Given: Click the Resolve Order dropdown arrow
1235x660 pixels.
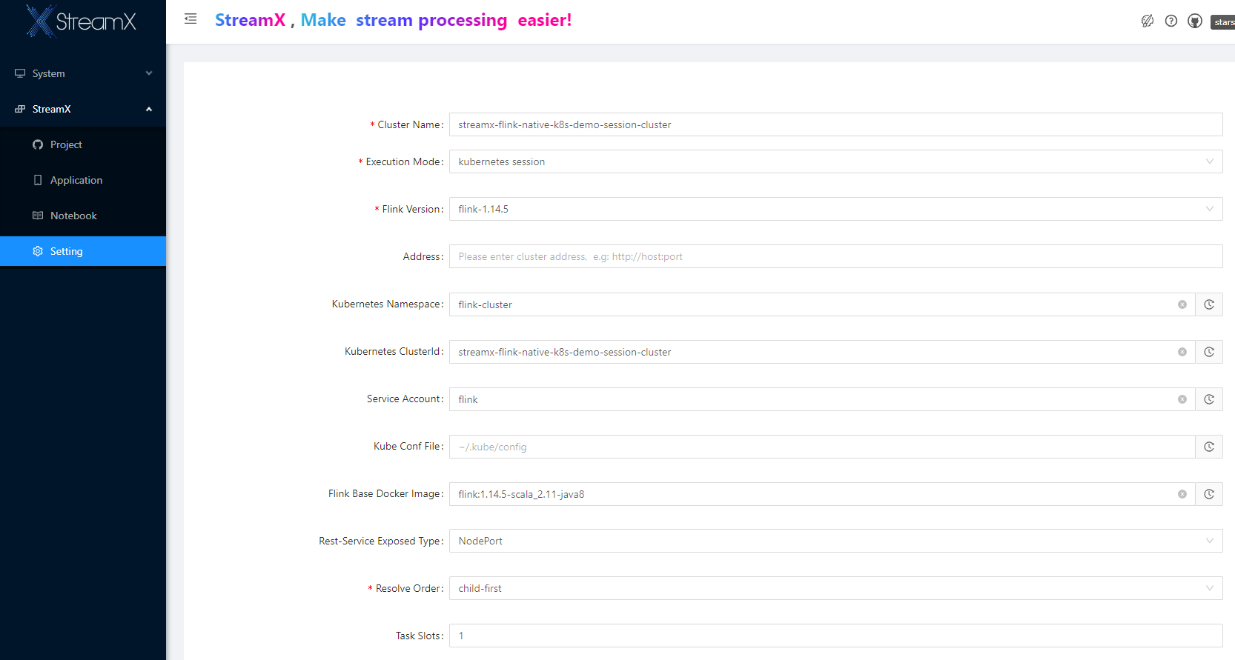Looking at the screenshot, I should (x=1210, y=588).
